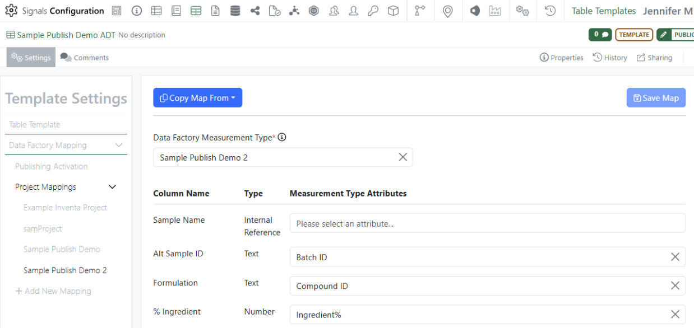Viewport: 694px width, 328px height.
Task: Open the Sample Name attribute dropdown
Action: pos(487,223)
